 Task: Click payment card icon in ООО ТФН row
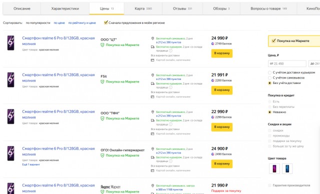tap(152, 134)
